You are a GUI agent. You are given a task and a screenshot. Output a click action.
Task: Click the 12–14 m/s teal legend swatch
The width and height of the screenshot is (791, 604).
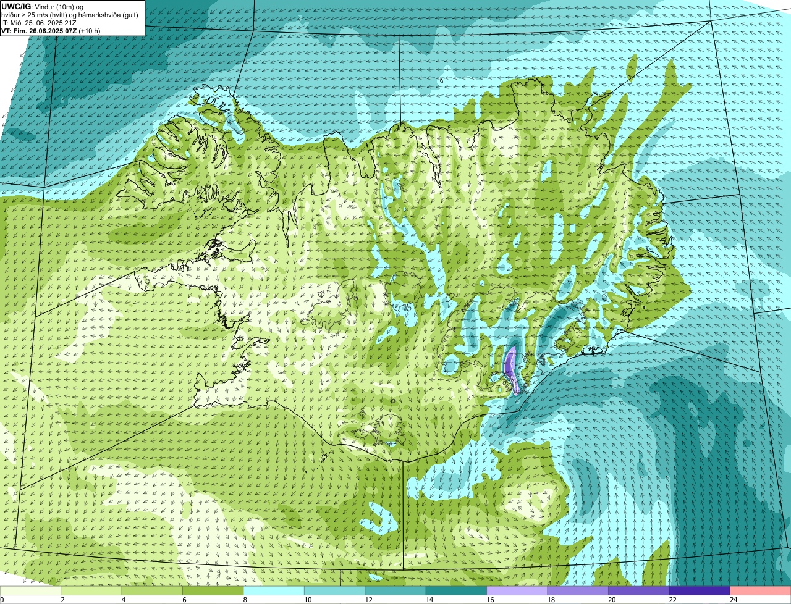coord(395,591)
